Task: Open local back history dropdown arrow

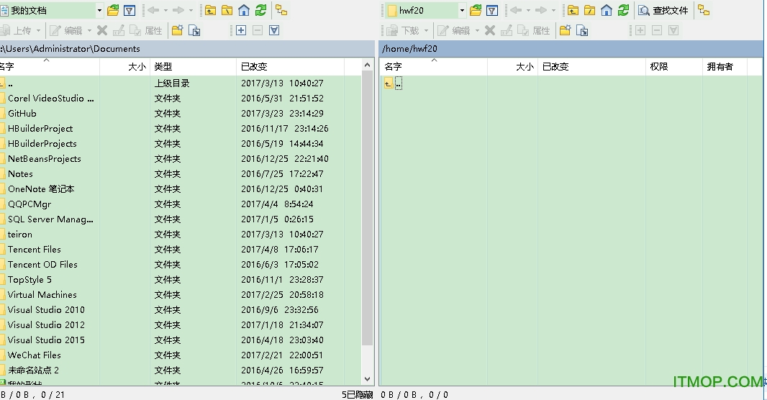Action: click(x=165, y=10)
